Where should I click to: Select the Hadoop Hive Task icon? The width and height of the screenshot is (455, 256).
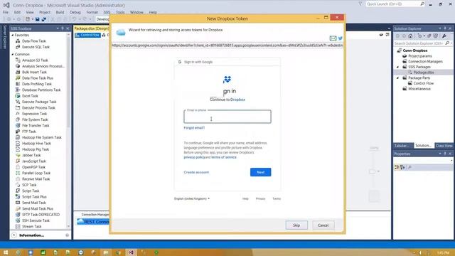[18, 144]
